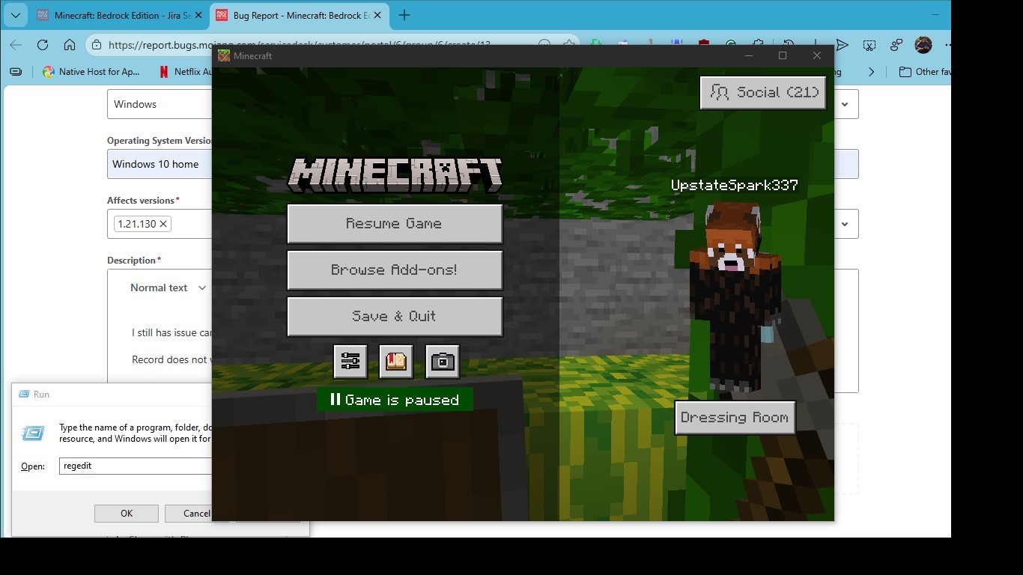The width and height of the screenshot is (1023, 575).
Task: Minimize the browser window
Action: coord(935,15)
